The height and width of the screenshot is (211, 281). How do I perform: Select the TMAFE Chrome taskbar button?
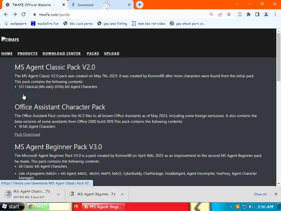coord(48,207)
